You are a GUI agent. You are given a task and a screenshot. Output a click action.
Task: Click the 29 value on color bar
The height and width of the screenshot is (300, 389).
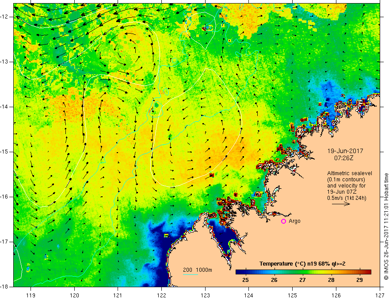[359, 280]
